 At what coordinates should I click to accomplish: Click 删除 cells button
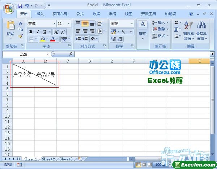pos(160,29)
